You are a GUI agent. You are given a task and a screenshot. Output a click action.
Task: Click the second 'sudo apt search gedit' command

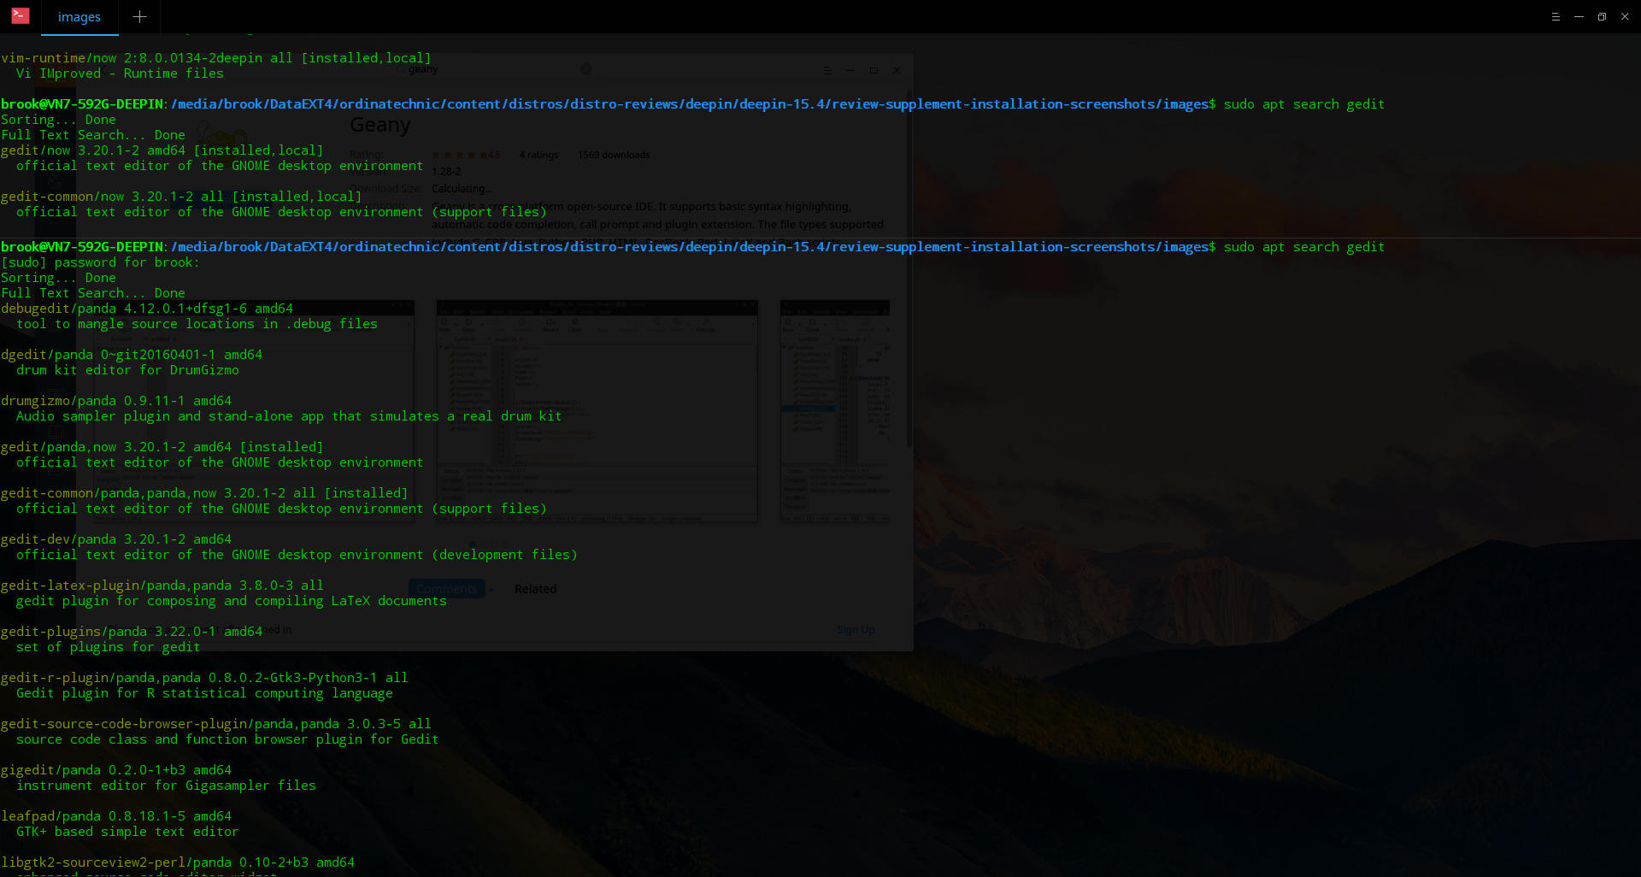[1304, 247]
